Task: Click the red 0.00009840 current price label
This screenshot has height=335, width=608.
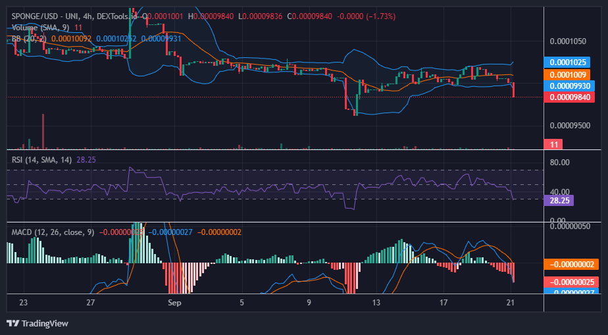Action: pos(569,97)
